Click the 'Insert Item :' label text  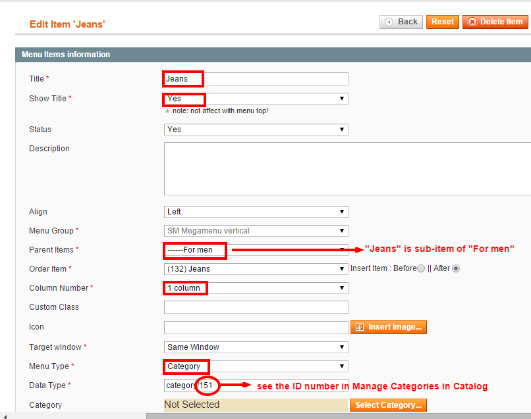[371, 268]
